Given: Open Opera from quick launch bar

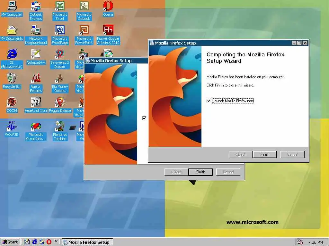Looking at the screenshot, I should 49,242.
